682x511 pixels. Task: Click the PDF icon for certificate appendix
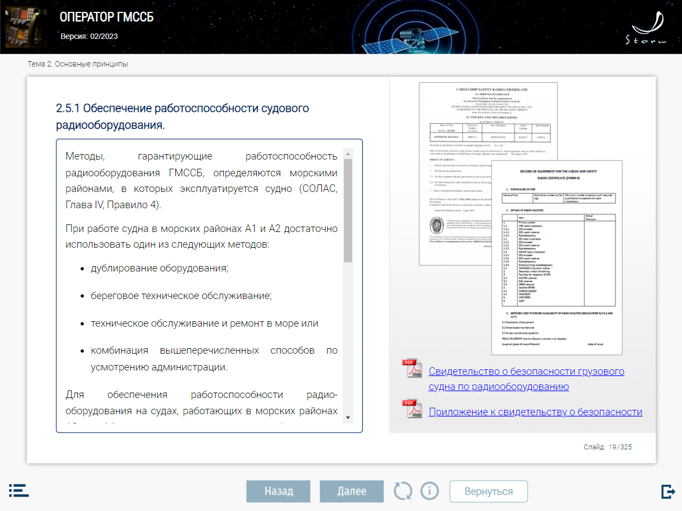tap(412, 409)
